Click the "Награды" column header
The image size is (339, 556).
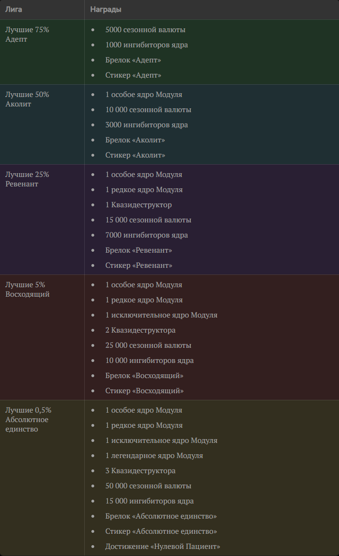[x=106, y=9]
